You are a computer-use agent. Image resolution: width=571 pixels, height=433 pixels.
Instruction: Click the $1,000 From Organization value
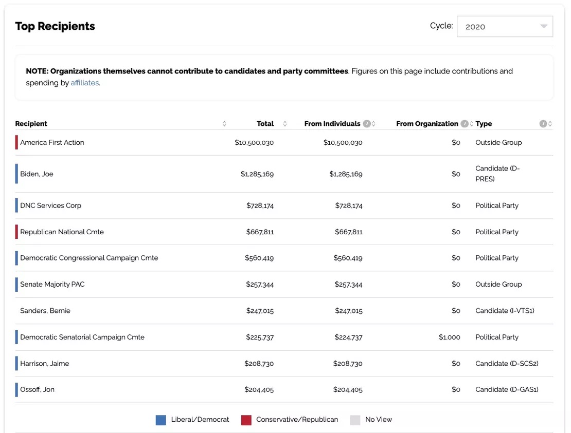[x=450, y=337]
